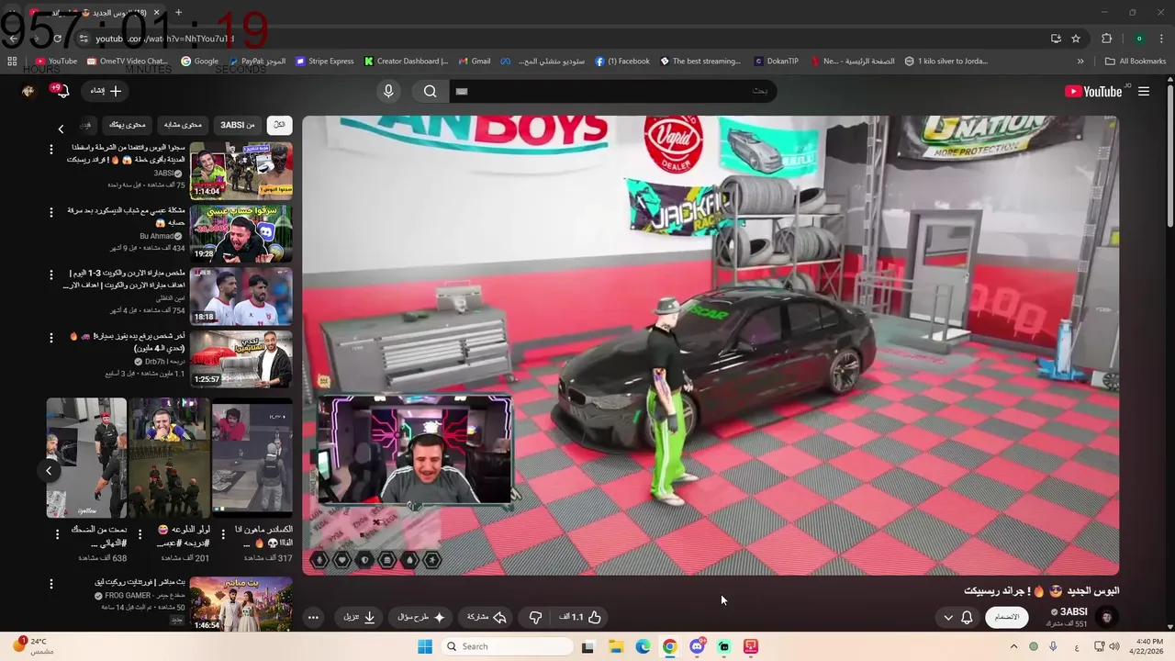
Task: Open the Bu Ahmad 19:28 video thumbnail
Action: [241, 233]
